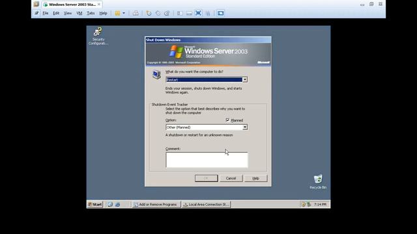Expand the Other (Planned) option dropdown
Screen dimensions: 417x234
[245, 127]
